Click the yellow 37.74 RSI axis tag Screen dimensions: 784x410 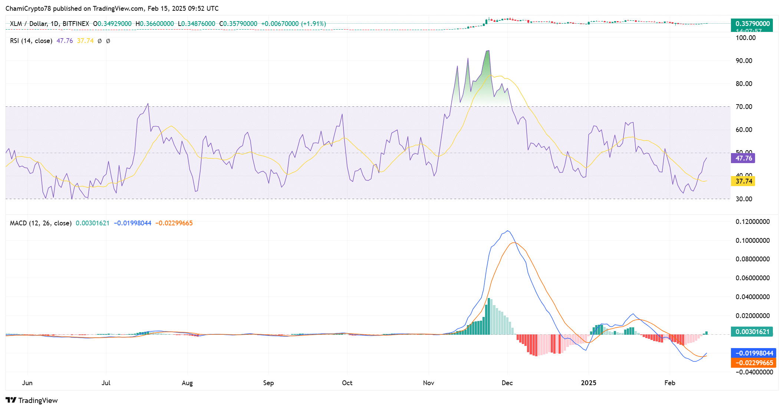pos(743,181)
